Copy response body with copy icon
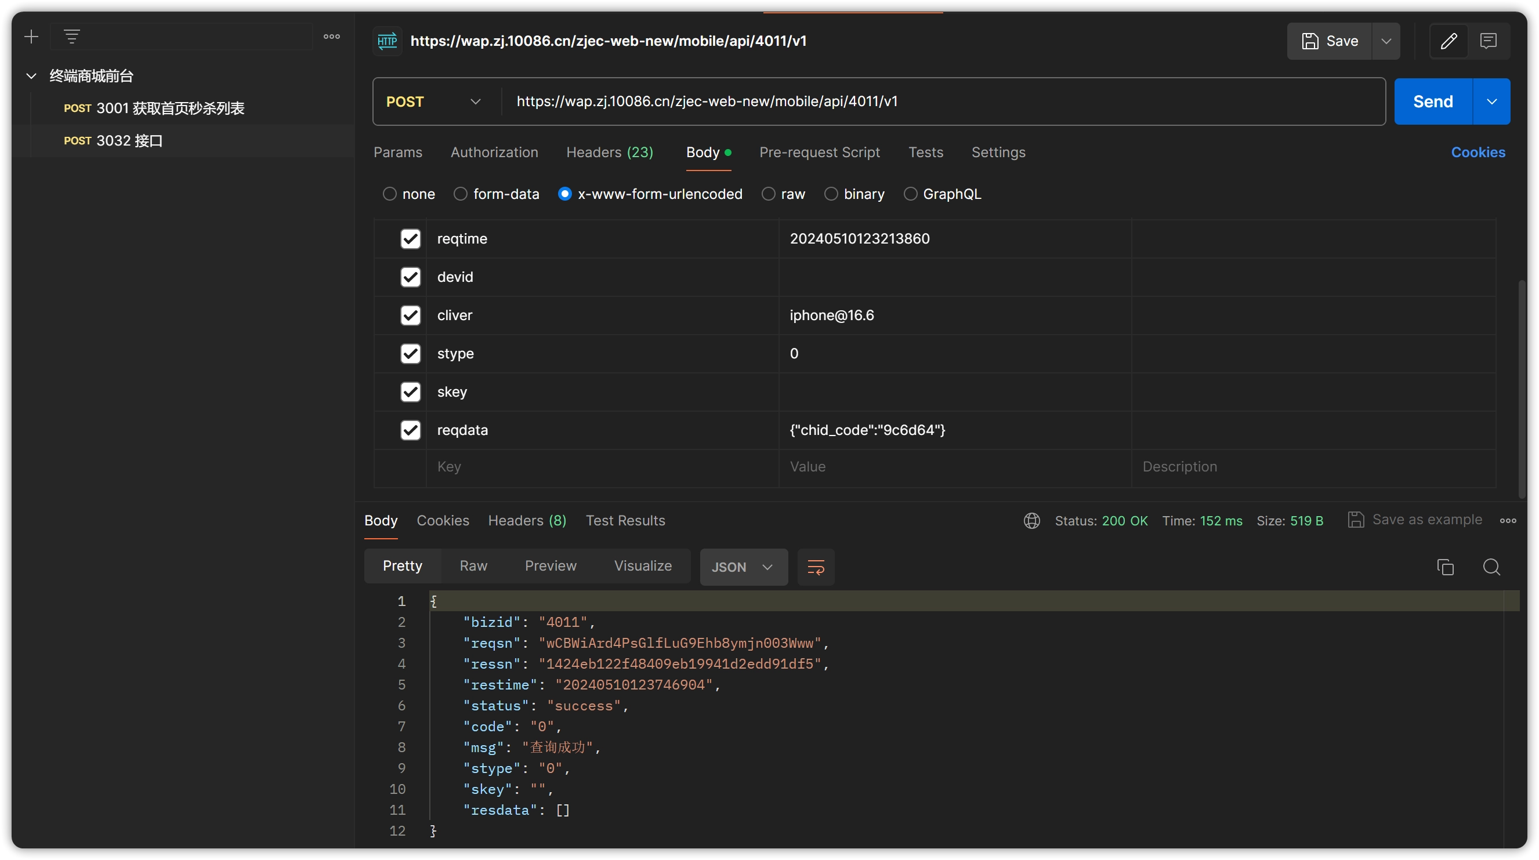 click(x=1445, y=567)
